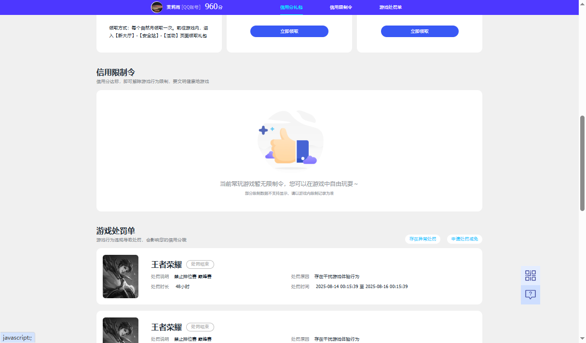
Task: Click the message 当前常玩游戏暂无限制令
Action: [x=289, y=184]
